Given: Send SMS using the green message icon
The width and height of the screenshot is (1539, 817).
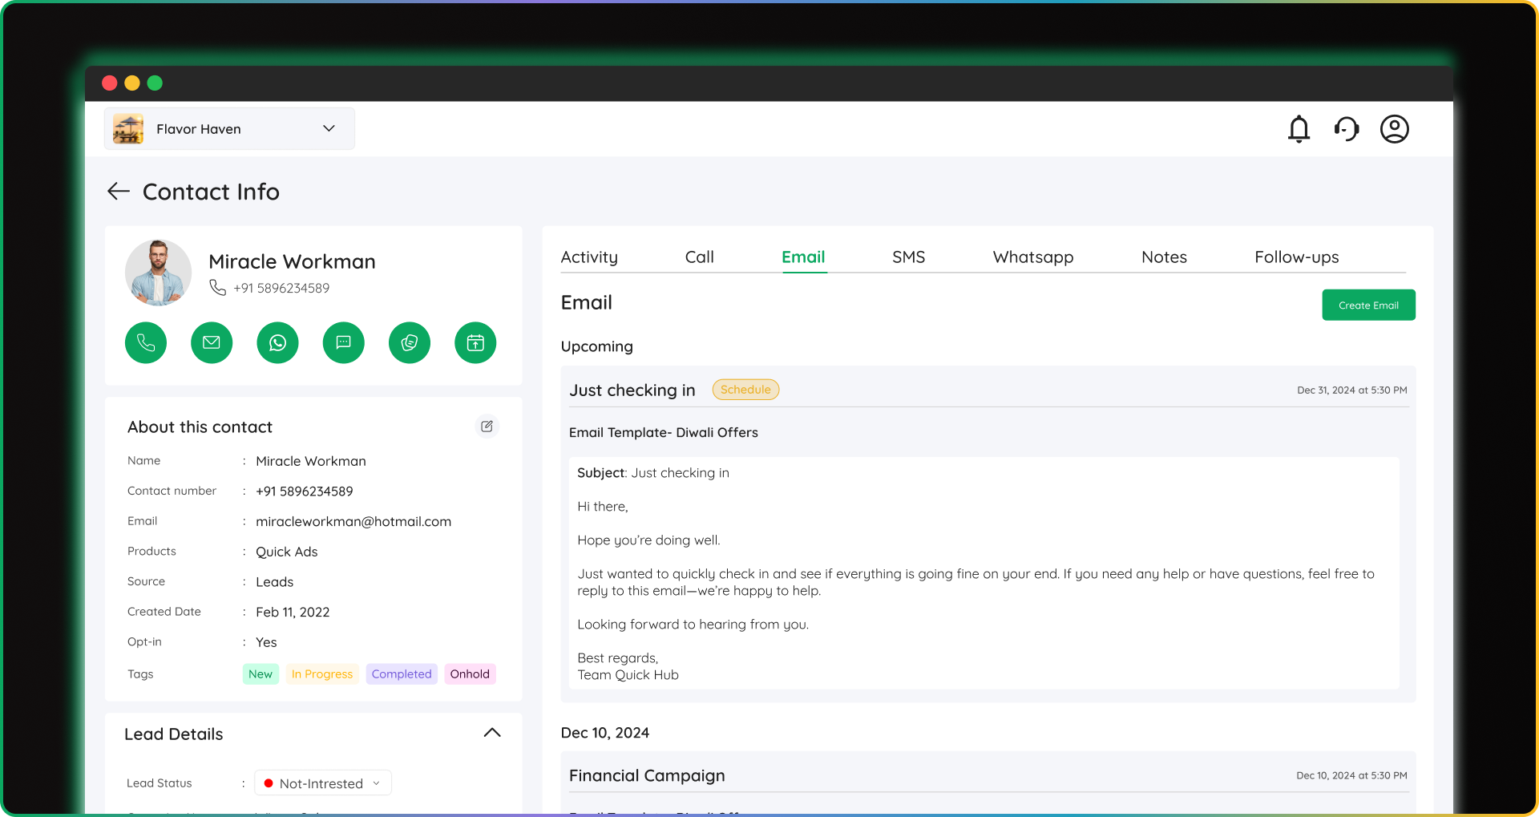Looking at the screenshot, I should (344, 343).
